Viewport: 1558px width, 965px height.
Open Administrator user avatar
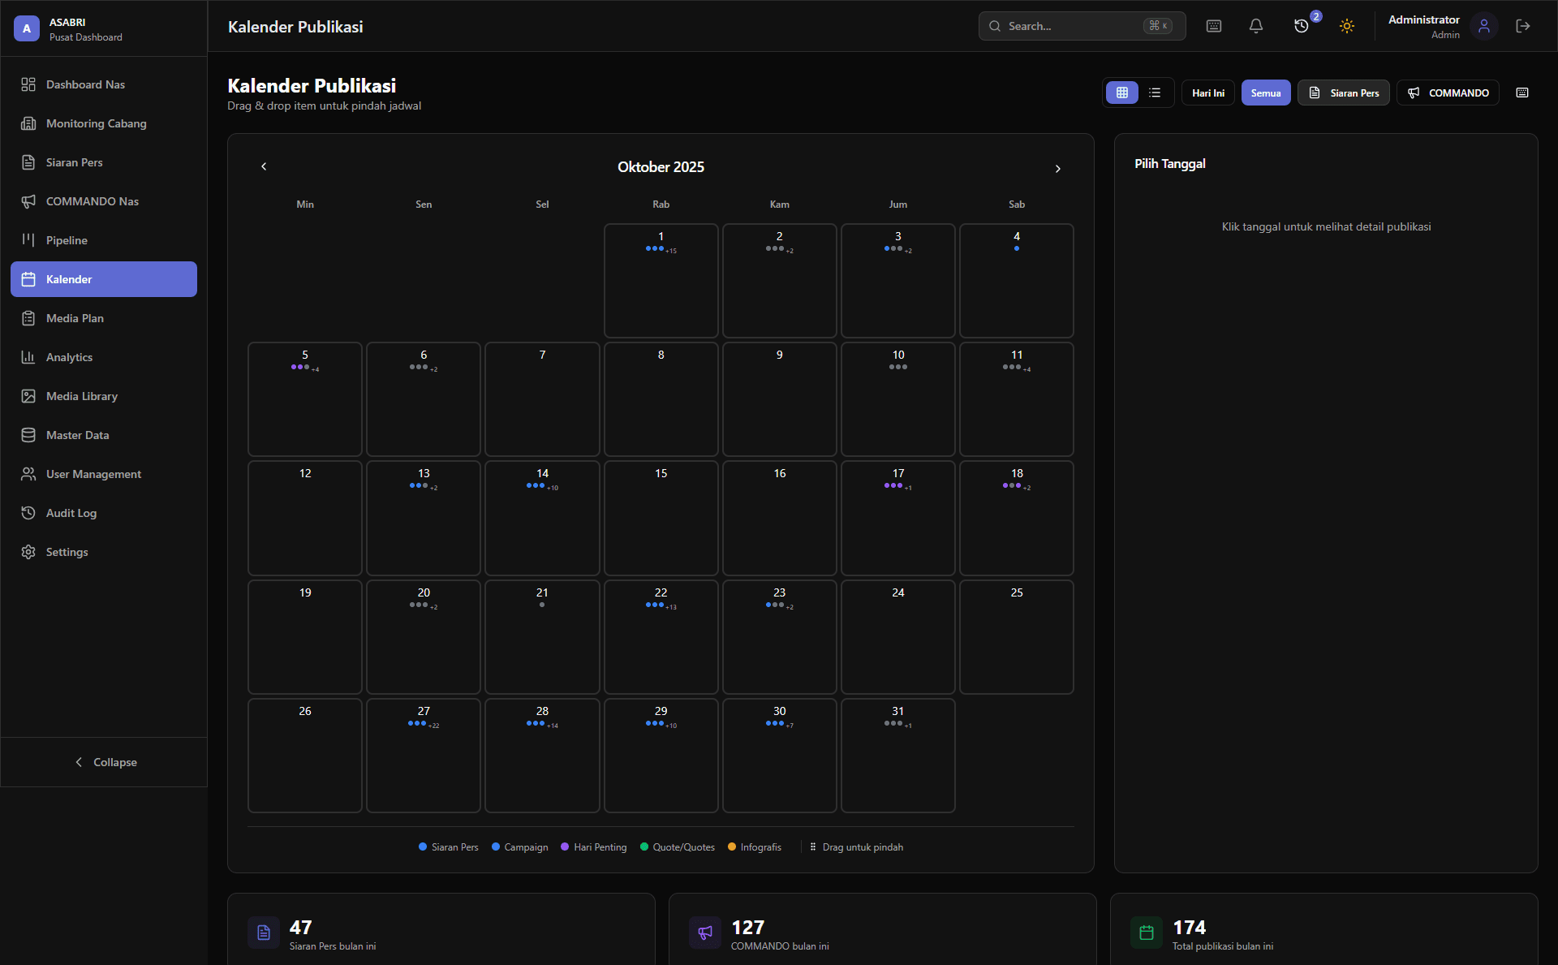click(1484, 27)
